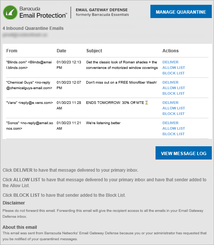This screenshot has height=245, width=214.
Task: Deliver the Blinds.com email
Action: pyautogui.click(x=170, y=62)
